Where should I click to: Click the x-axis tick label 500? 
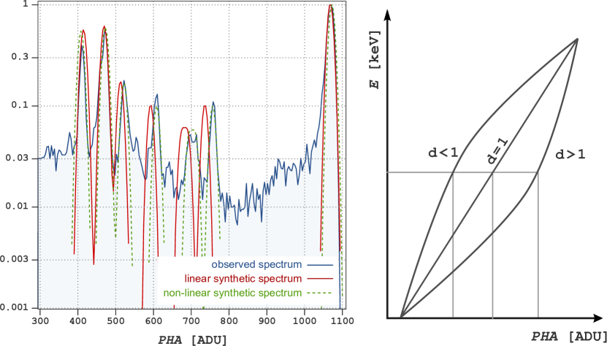click(x=115, y=321)
